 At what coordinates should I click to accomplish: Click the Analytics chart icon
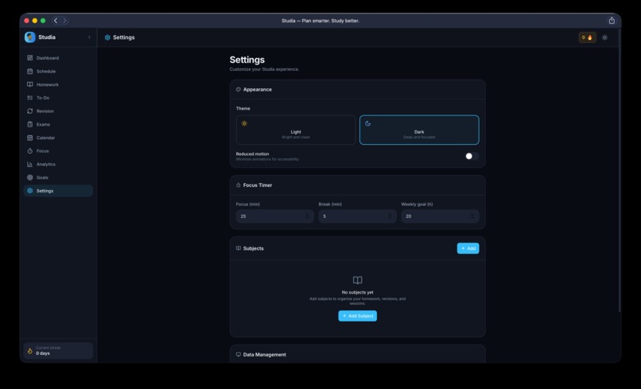pyautogui.click(x=30, y=164)
